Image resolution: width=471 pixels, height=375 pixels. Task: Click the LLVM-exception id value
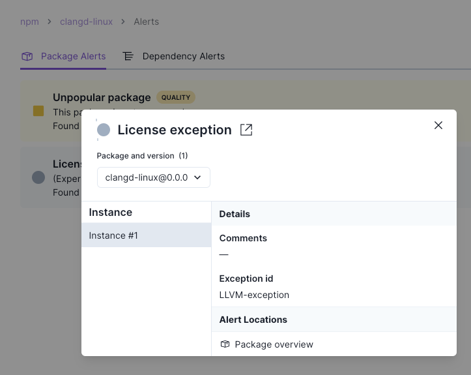point(254,295)
